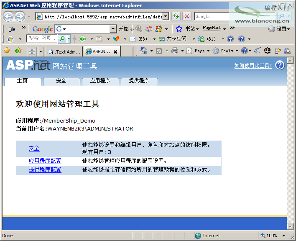Click the Add to Favorites star-plus icon
Viewport: 296px width, 241px height.
[x=18, y=51]
